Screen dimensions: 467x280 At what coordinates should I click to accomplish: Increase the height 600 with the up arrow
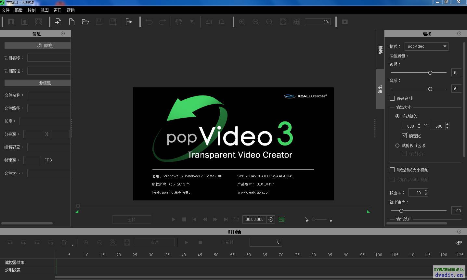447,124
